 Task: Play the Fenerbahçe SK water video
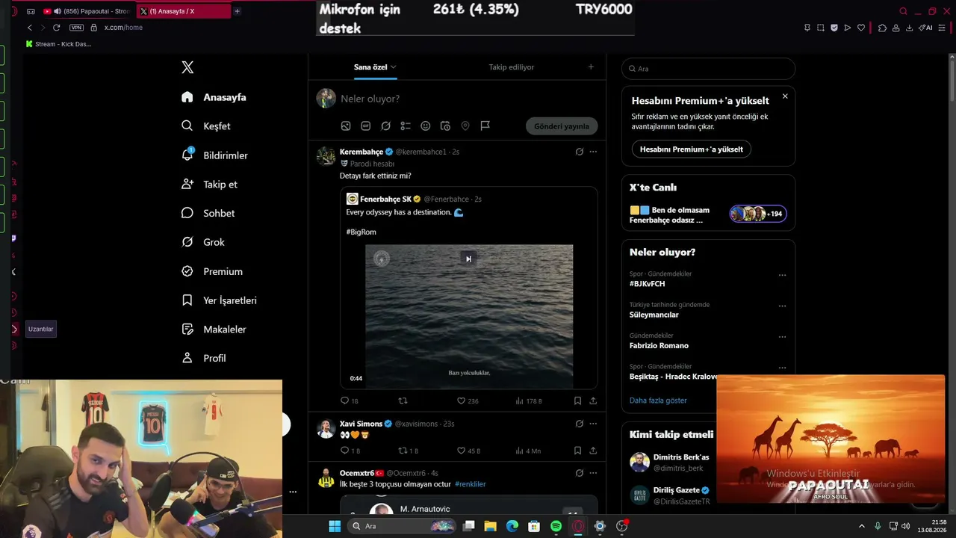pos(469,316)
